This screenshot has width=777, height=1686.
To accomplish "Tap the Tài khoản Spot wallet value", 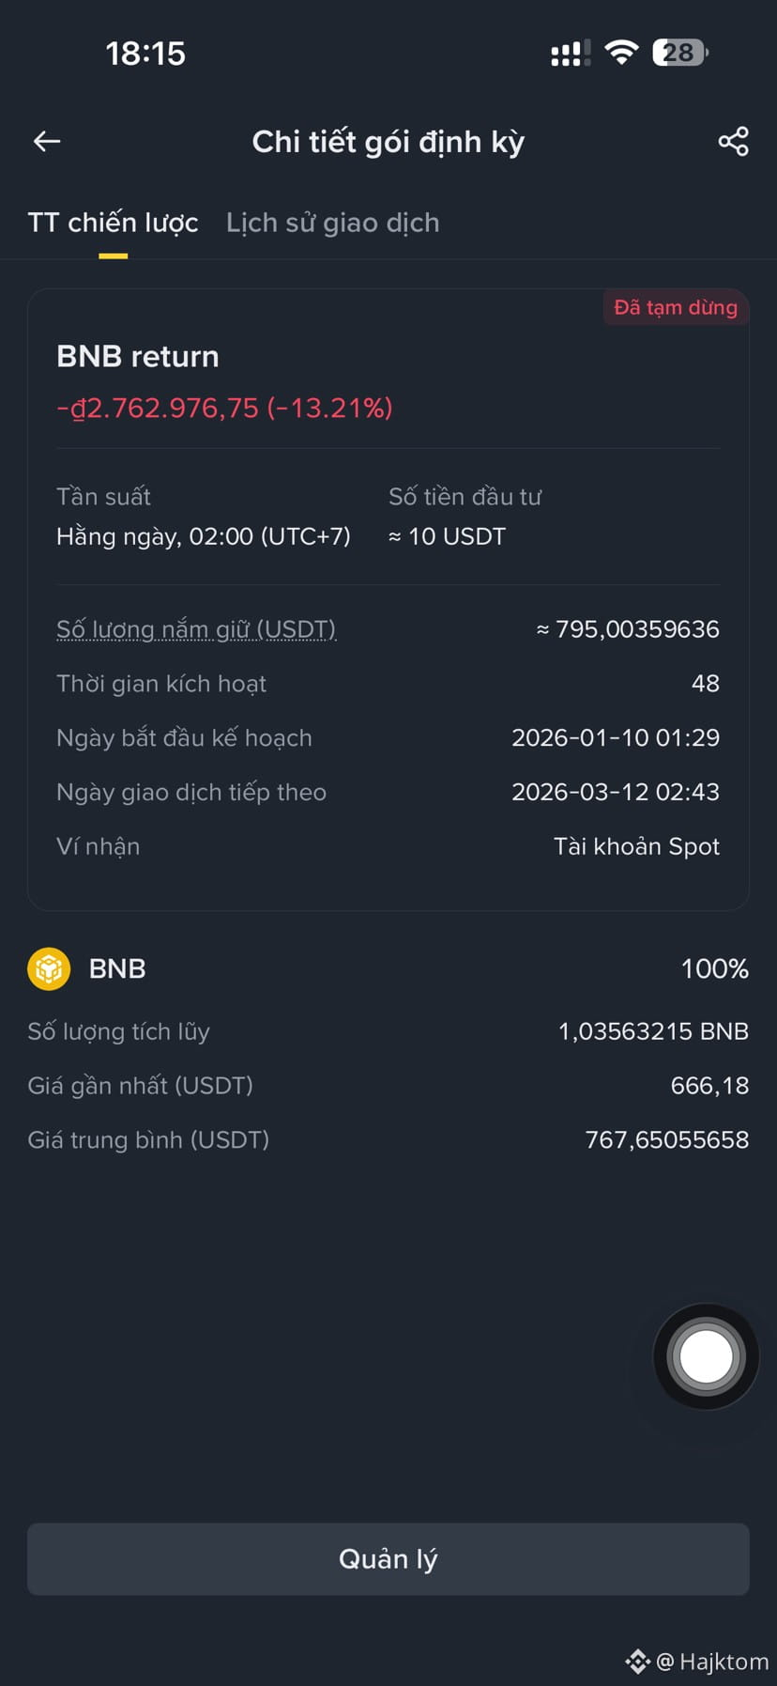I will point(636,846).
